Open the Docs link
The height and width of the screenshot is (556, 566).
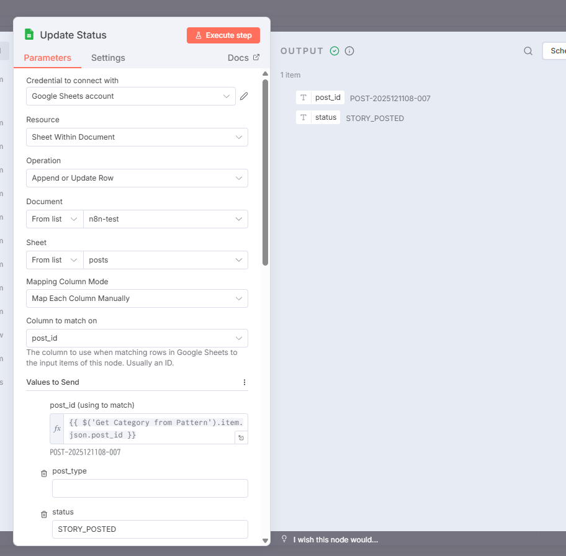[243, 58]
